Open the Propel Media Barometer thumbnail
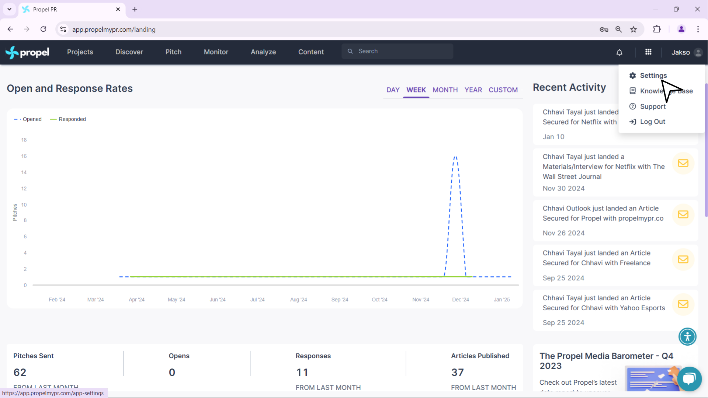Image resolution: width=708 pixels, height=398 pixels. (652, 378)
